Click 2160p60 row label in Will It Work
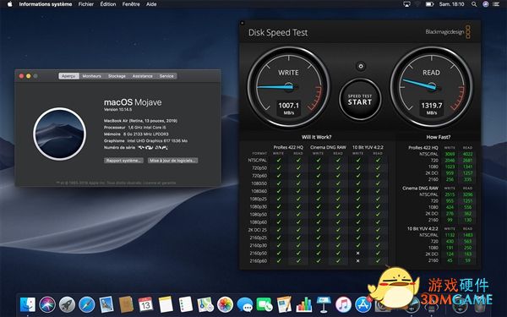The height and width of the screenshot is (317, 507). tap(259, 260)
